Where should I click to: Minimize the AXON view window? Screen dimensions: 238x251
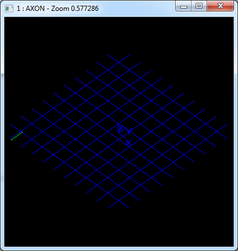click(184, 6)
